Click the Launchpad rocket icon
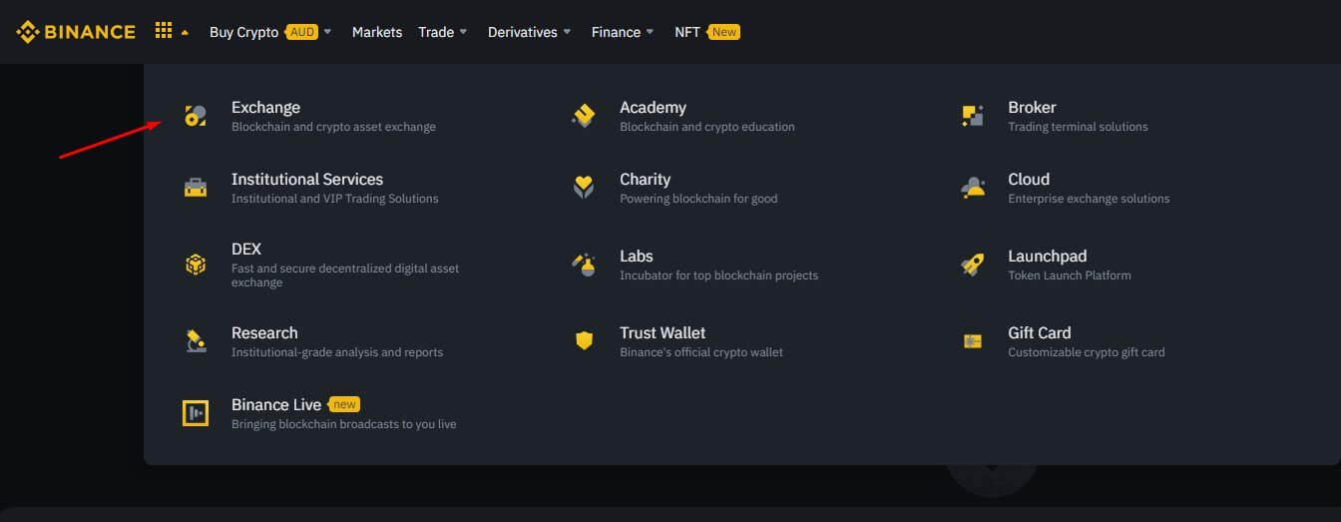Image resolution: width=1341 pixels, height=522 pixels. point(972,264)
